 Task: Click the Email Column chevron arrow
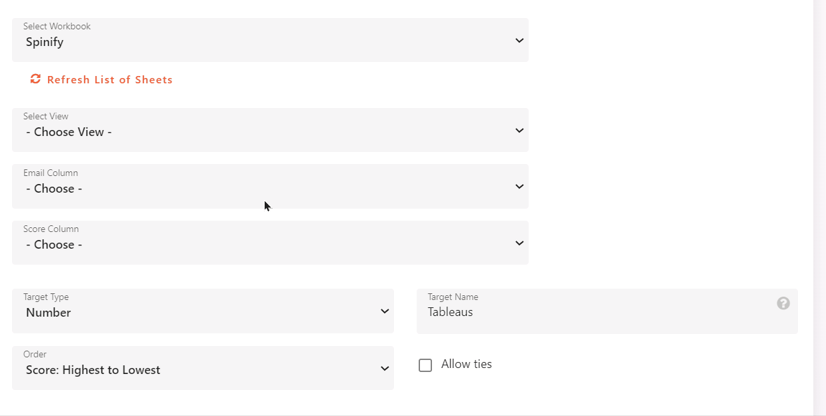tap(519, 186)
